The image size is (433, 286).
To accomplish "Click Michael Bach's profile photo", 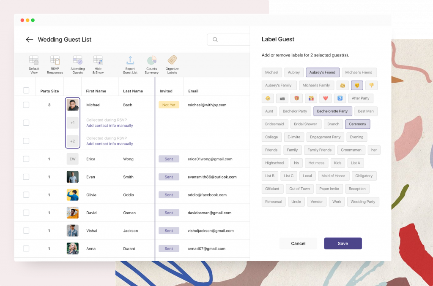I will click(x=73, y=105).
